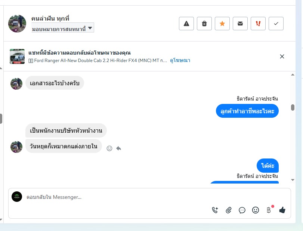Mark conversation as spam with warning icon
303x231 pixels.
pyautogui.click(x=186, y=24)
